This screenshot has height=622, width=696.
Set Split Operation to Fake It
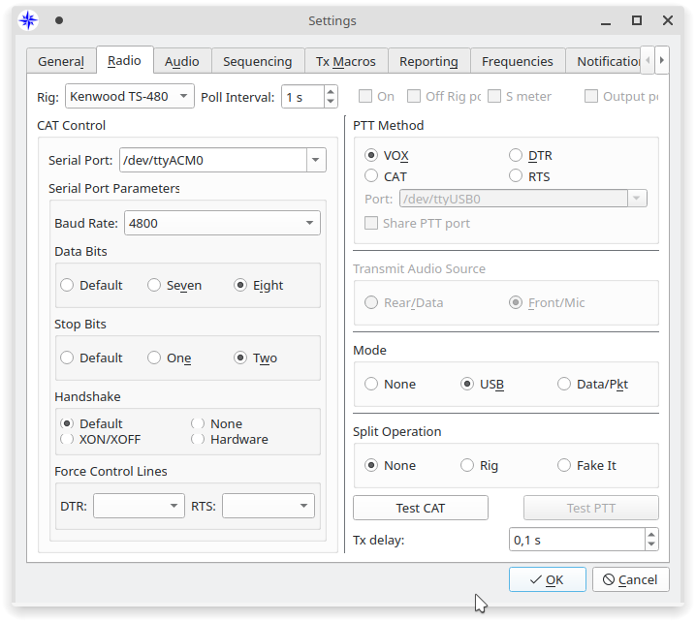click(x=564, y=466)
